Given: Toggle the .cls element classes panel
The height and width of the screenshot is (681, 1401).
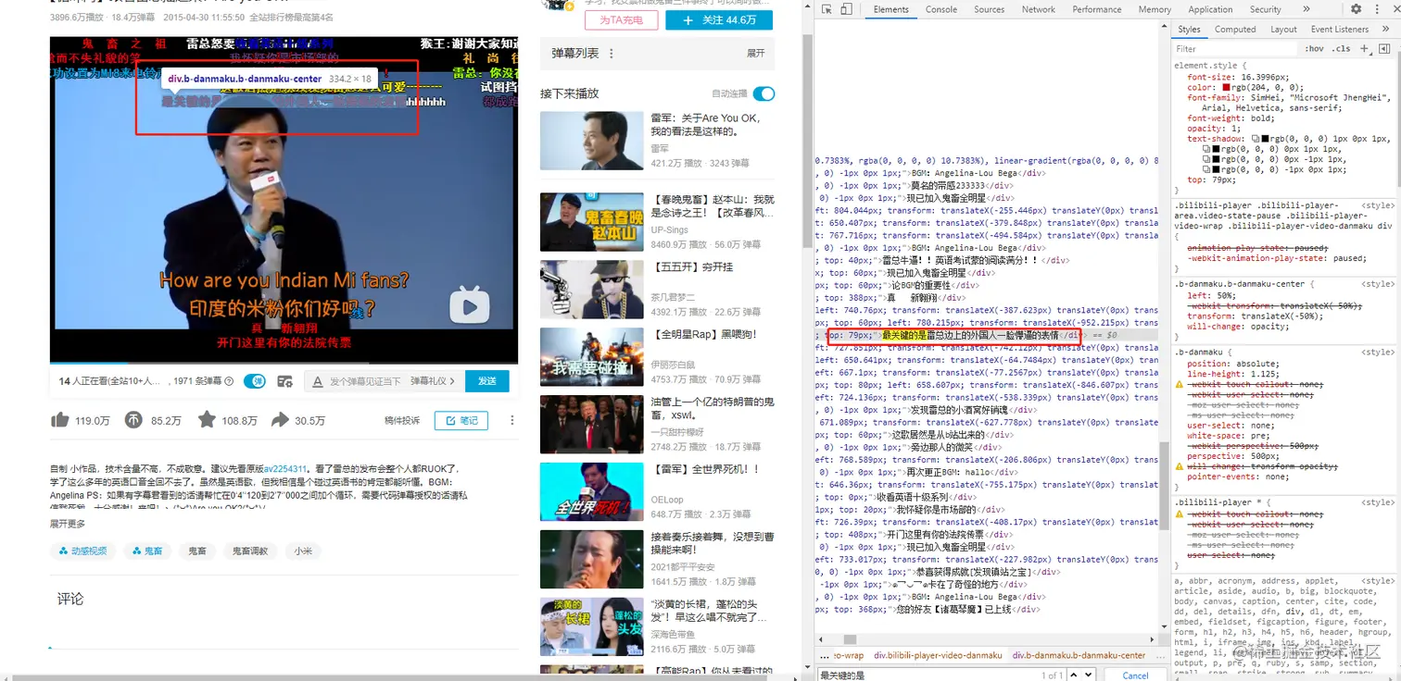Looking at the screenshot, I should click(x=1341, y=48).
